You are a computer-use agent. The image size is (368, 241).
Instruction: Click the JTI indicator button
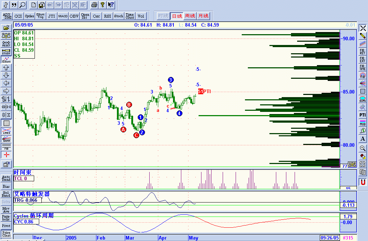click(x=52, y=16)
